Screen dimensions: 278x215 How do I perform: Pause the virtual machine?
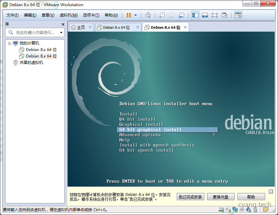click(x=129, y=15)
